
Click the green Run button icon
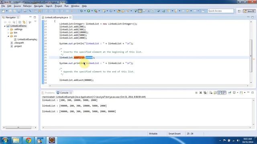[x=88, y=11]
